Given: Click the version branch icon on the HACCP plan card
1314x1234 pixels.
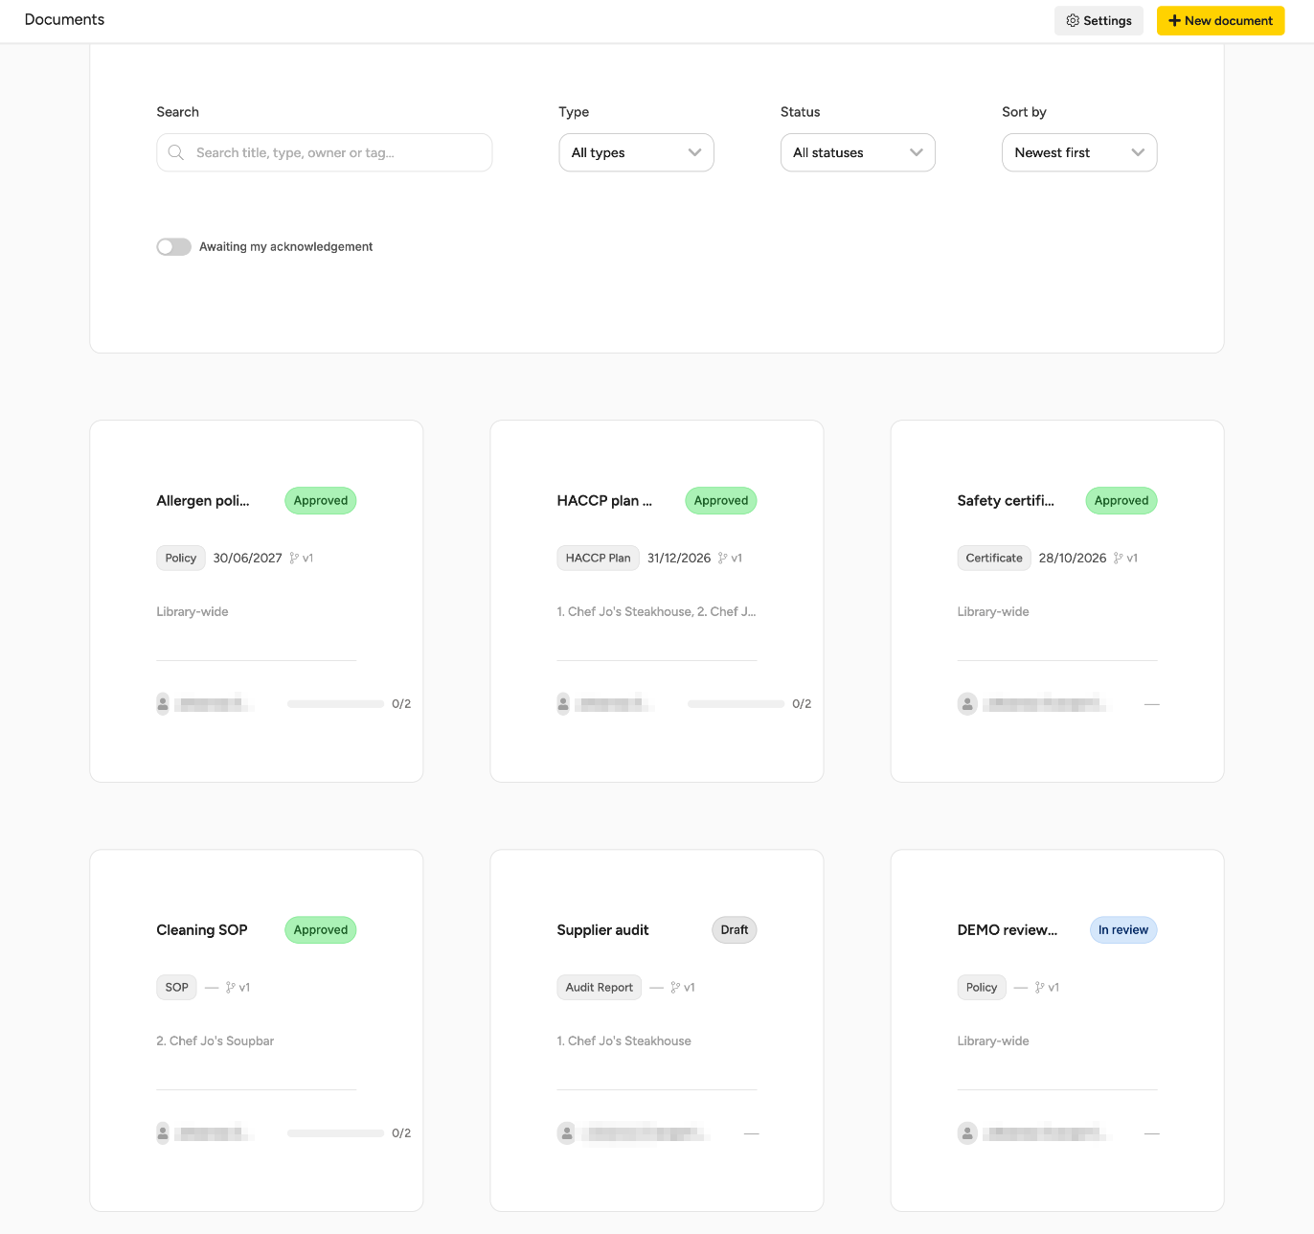Looking at the screenshot, I should point(723,558).
